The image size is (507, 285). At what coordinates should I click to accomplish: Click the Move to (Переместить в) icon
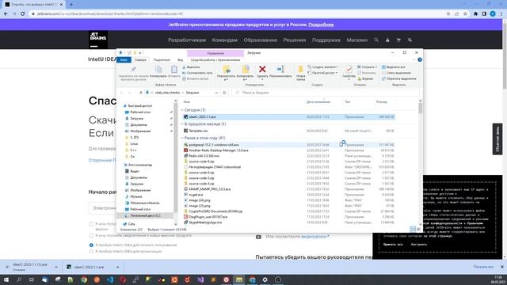[227, 69]
